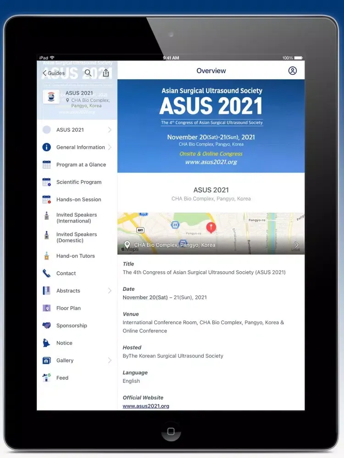Tap the date November 20(Sat) link

(145, 297)
